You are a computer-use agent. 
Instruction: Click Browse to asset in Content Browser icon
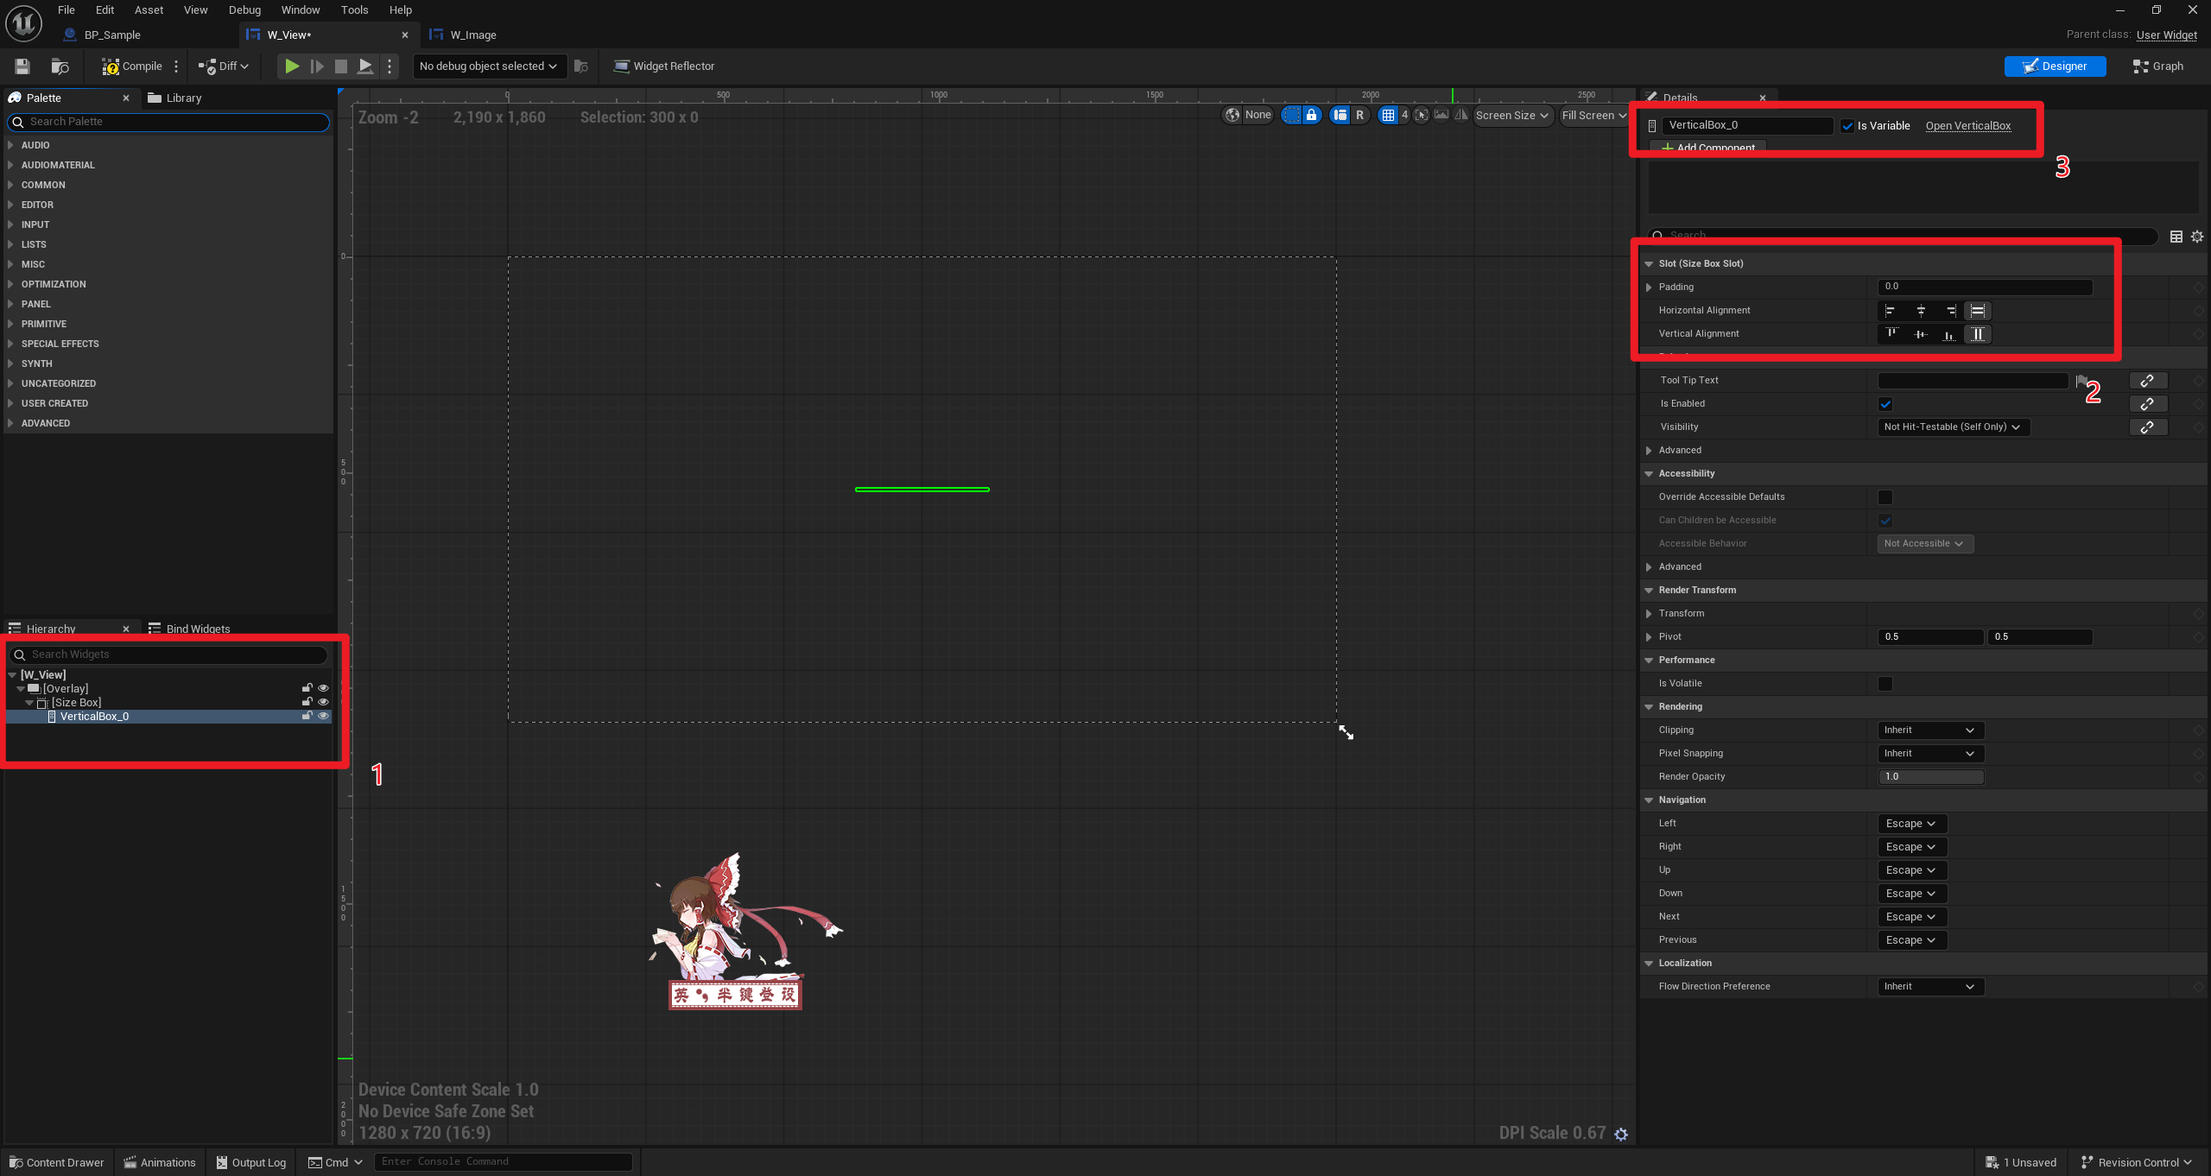click(x=60, y=66)
